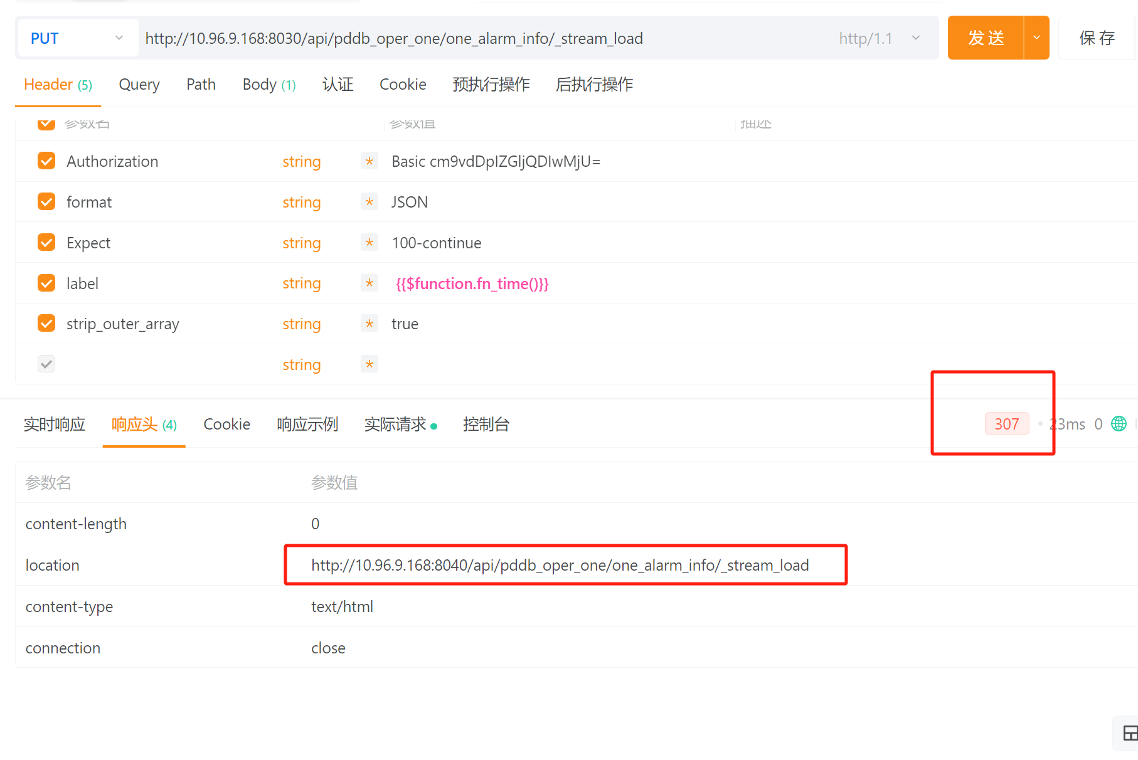This screenshot has height=760, width=1138.
Task: Select the location header URL value
Action: [x=560, y=566]
